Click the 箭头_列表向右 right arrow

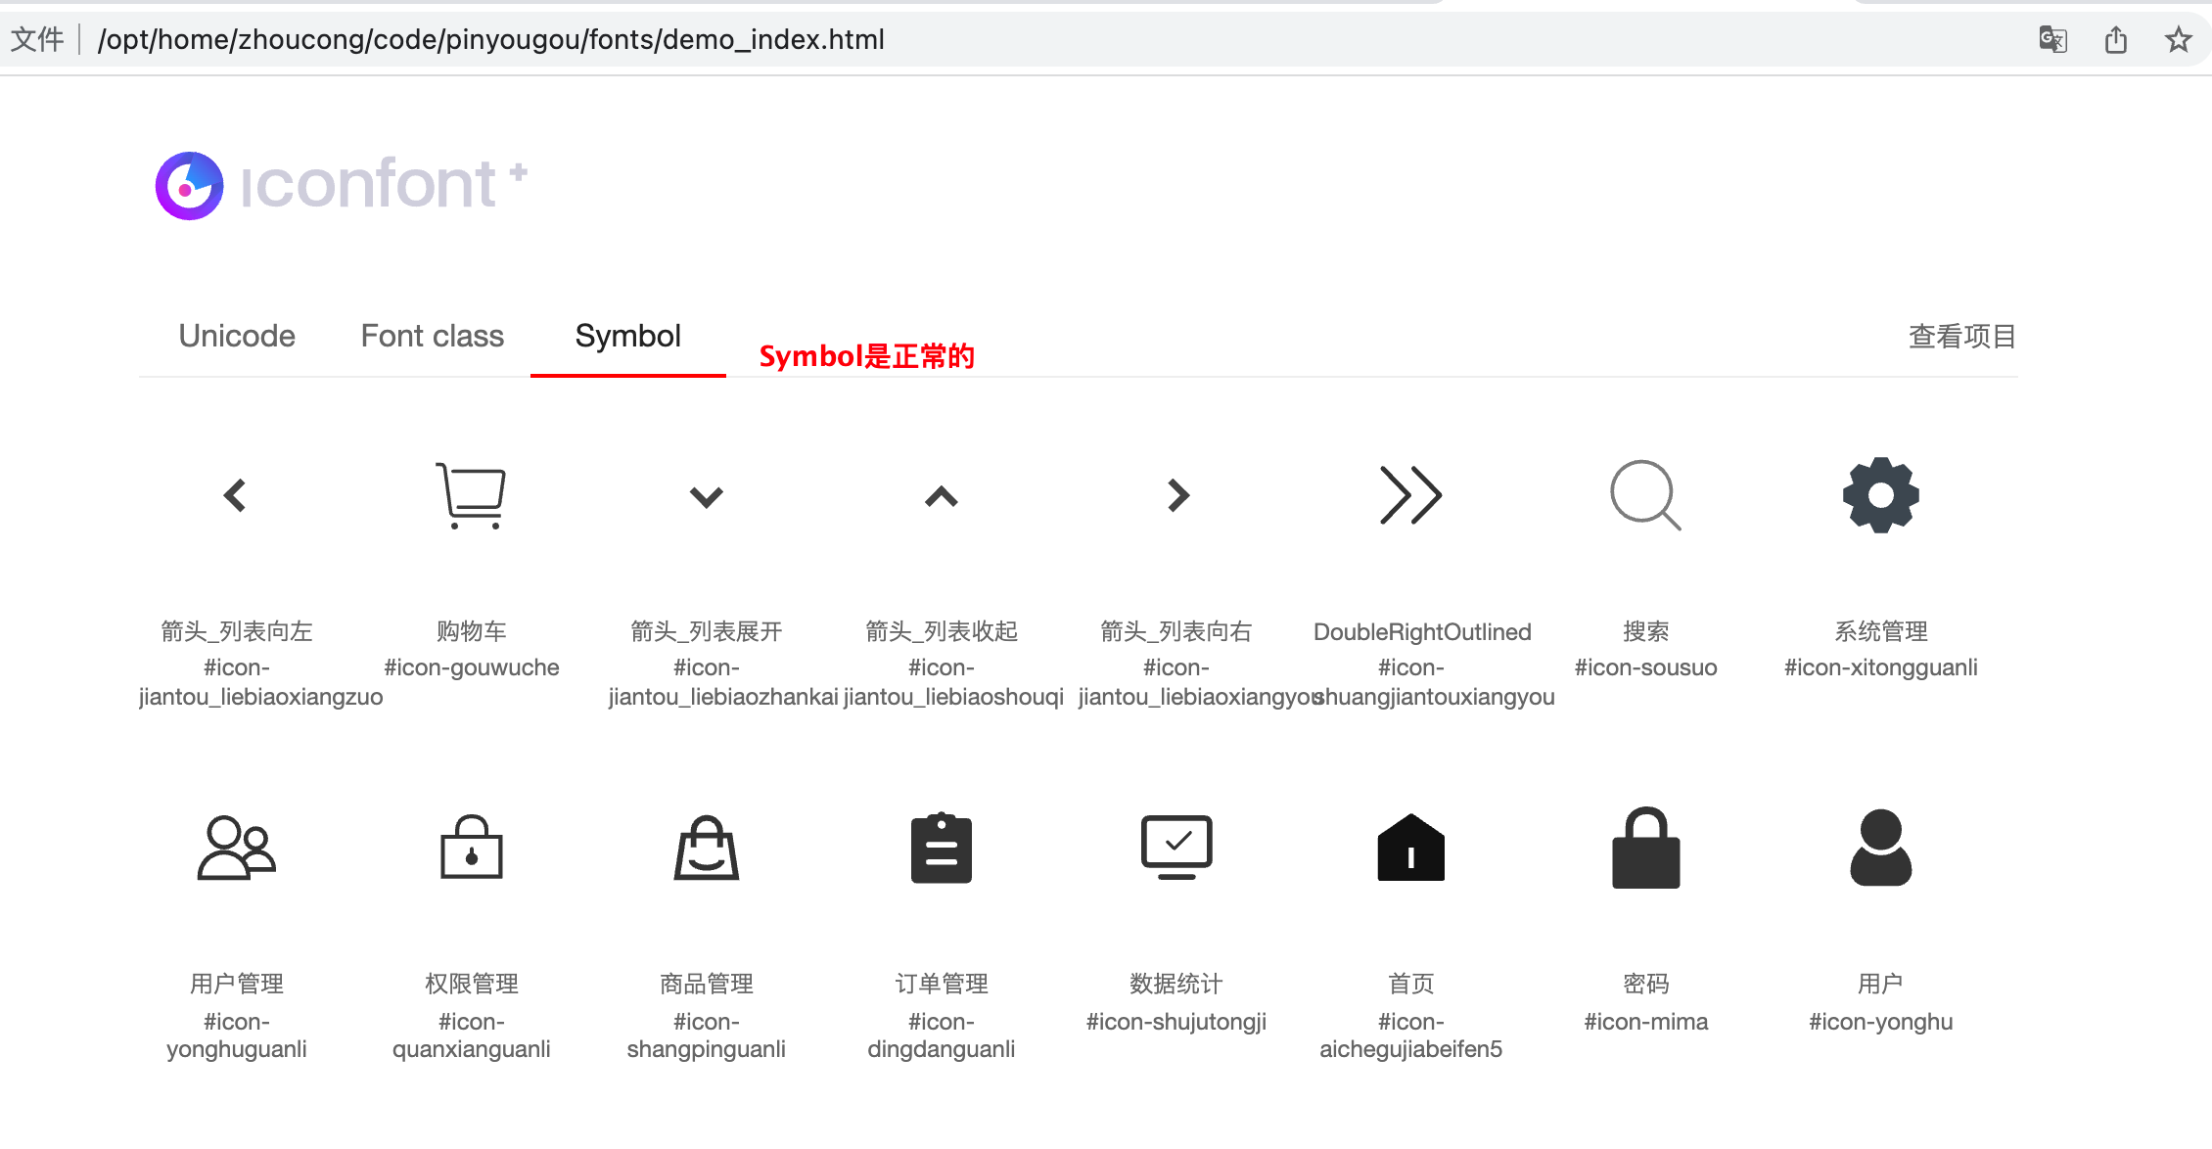pyautogui.click(x=1178, y=495)
